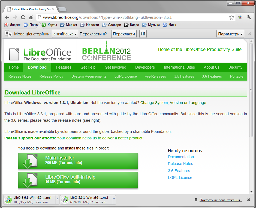Click the 63,9/200 МБ msi download item

pyautogui.click(x=86, y=200)
